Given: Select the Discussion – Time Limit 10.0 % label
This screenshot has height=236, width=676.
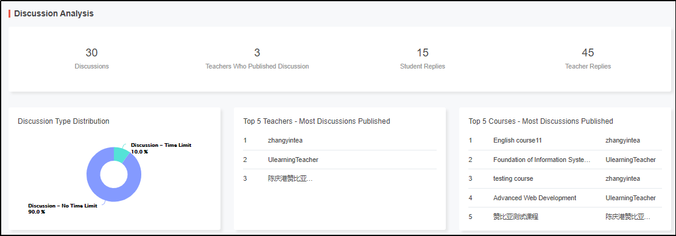Looking at the screenshot, I should (x=161, y=148).
